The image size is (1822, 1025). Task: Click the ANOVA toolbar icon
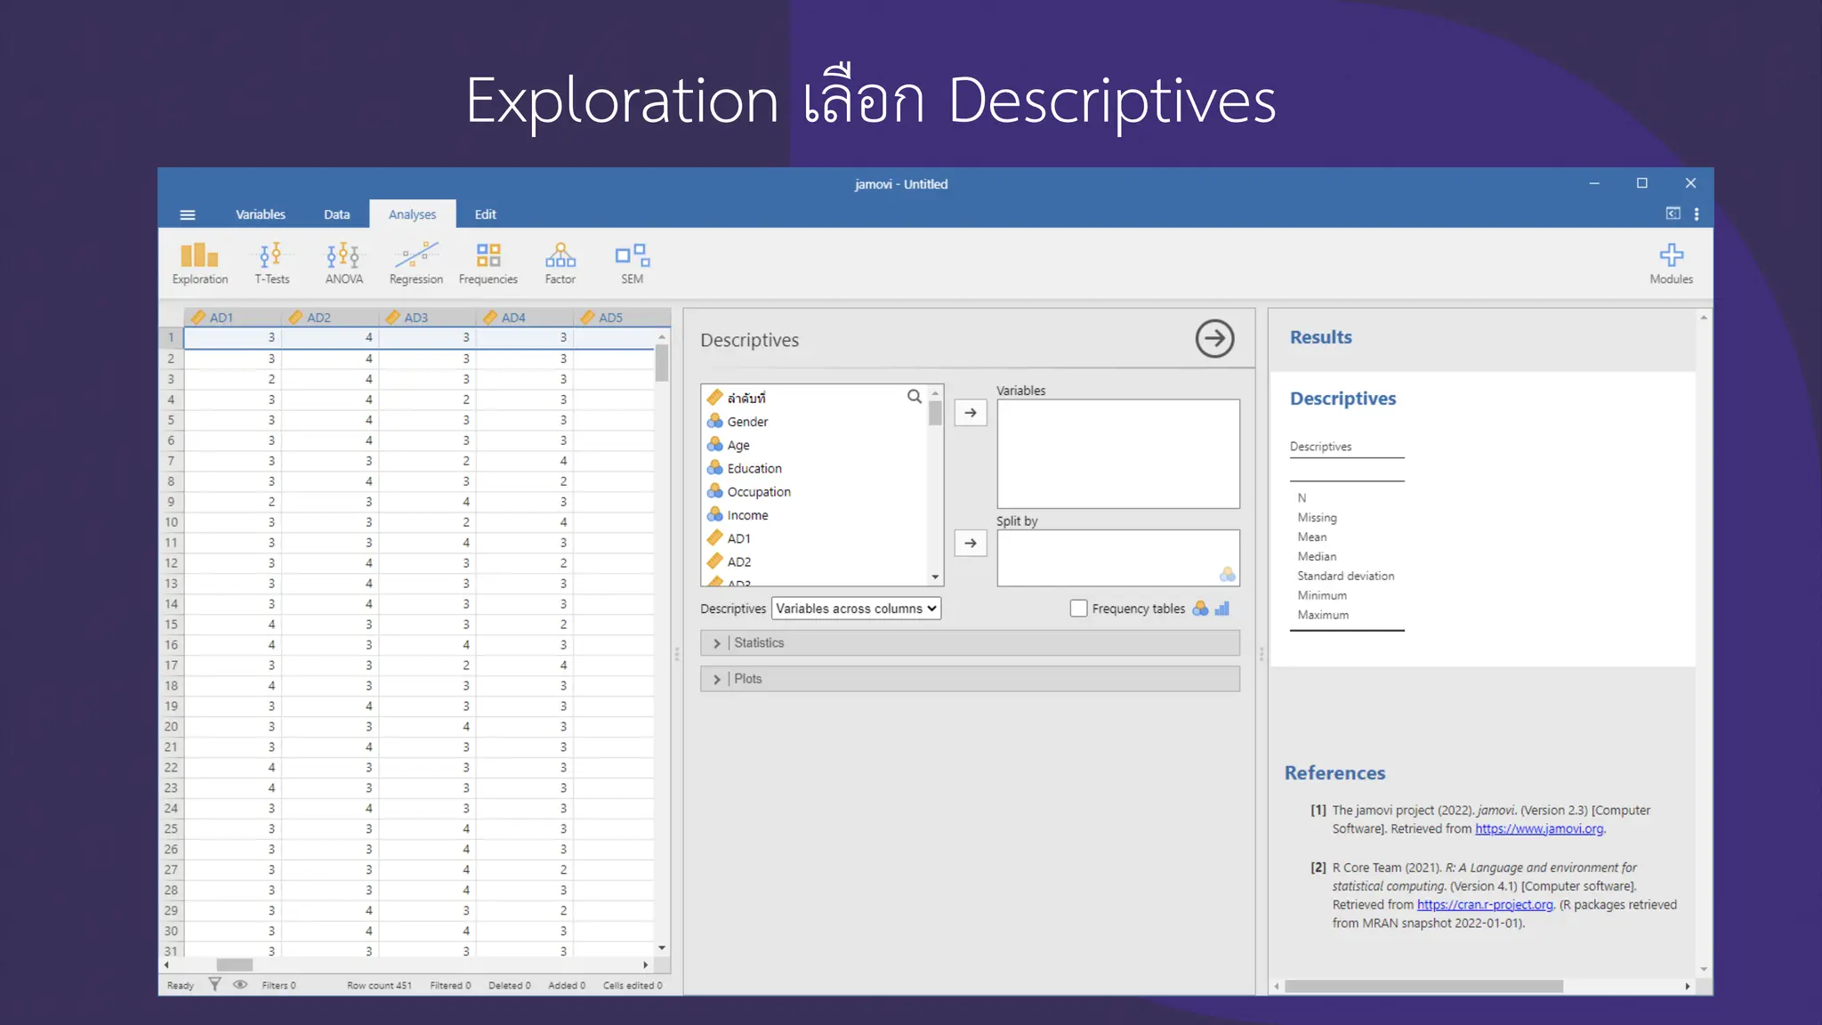tap(343, 262)
